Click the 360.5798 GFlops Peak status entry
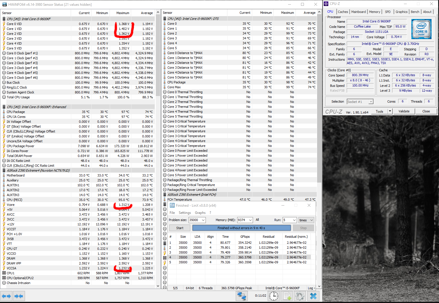This screenshot has width=439, height=303. point(236,288)
